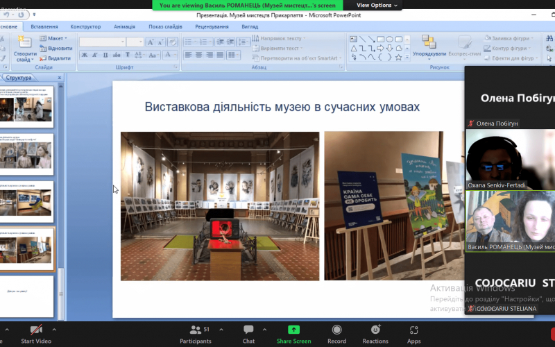Select the Дякую за увагу slide thumbnail
555x347 pixels.
26,296
